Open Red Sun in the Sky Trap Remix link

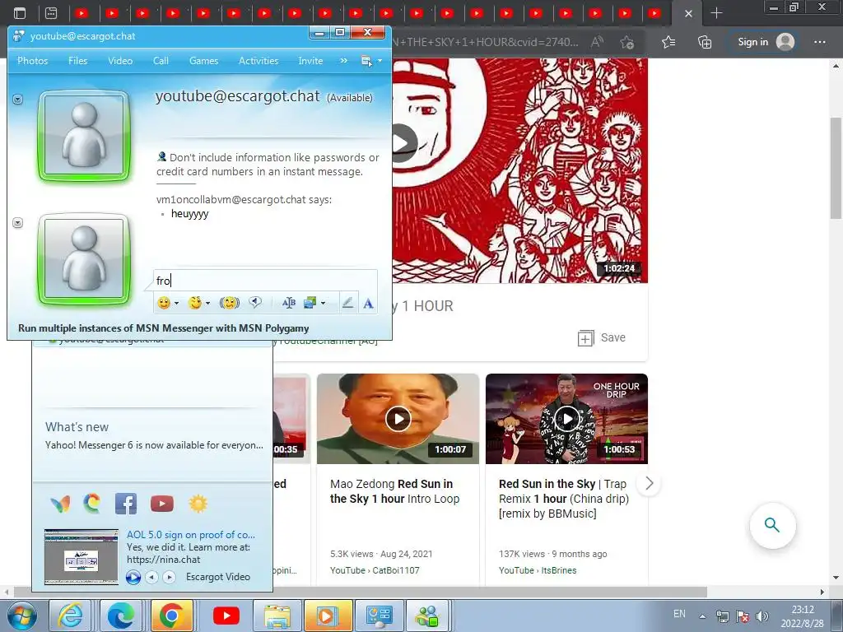click(x=564, y=499)
